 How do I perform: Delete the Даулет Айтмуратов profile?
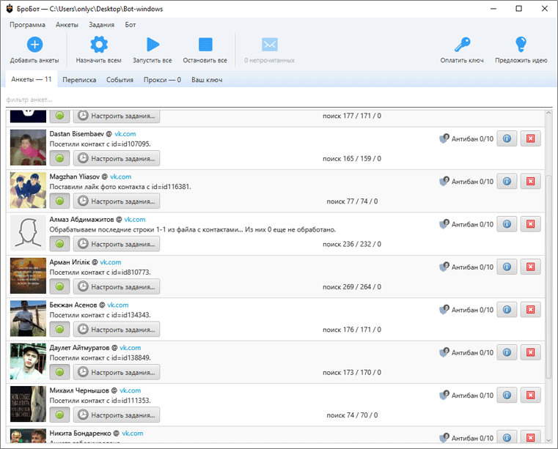(x=530, y=352)
